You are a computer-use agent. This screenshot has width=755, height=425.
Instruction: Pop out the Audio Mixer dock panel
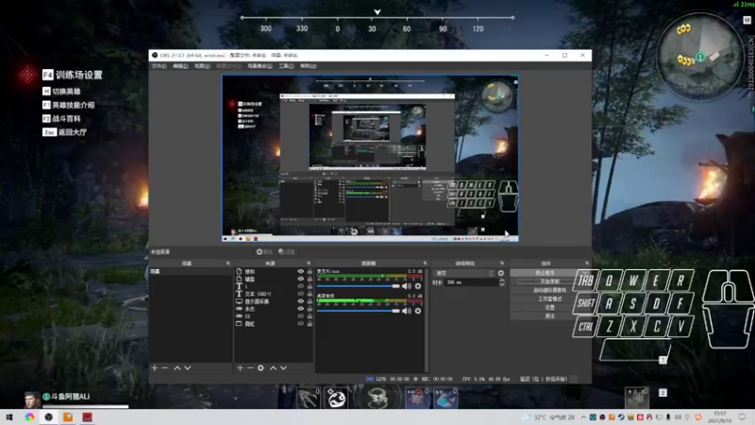coord(425,263)
